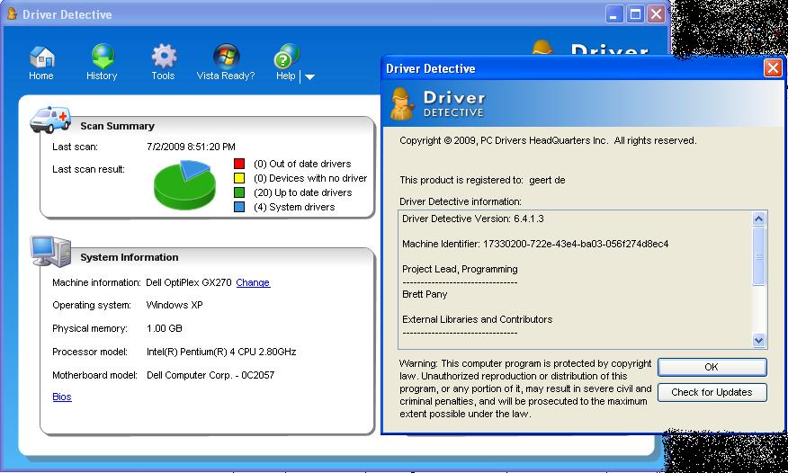Click the System Information computer icon
The width and height of the screenshot is (788, 473).
point(50,251)
